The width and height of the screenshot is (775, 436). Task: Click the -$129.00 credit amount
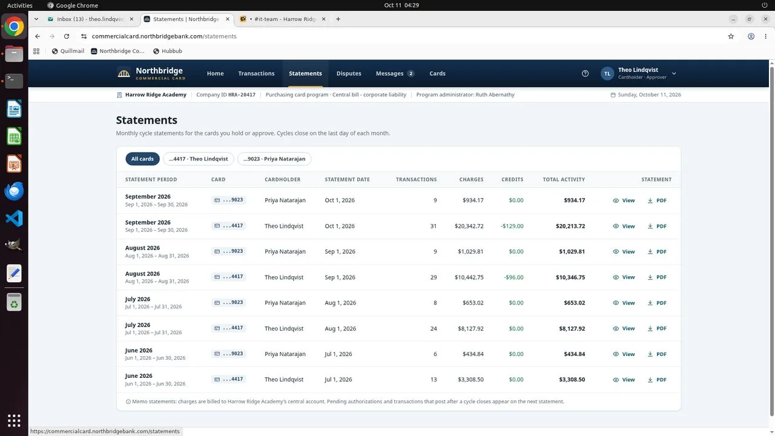(x=512, y=226)
